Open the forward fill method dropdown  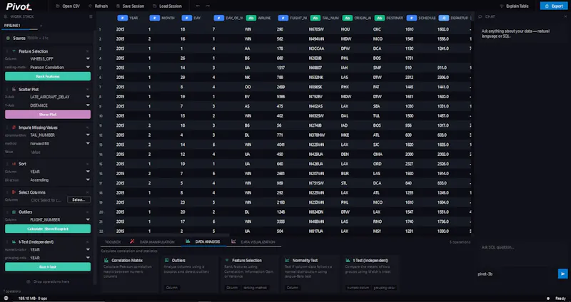pyautogui.click(x=60, y=144)
